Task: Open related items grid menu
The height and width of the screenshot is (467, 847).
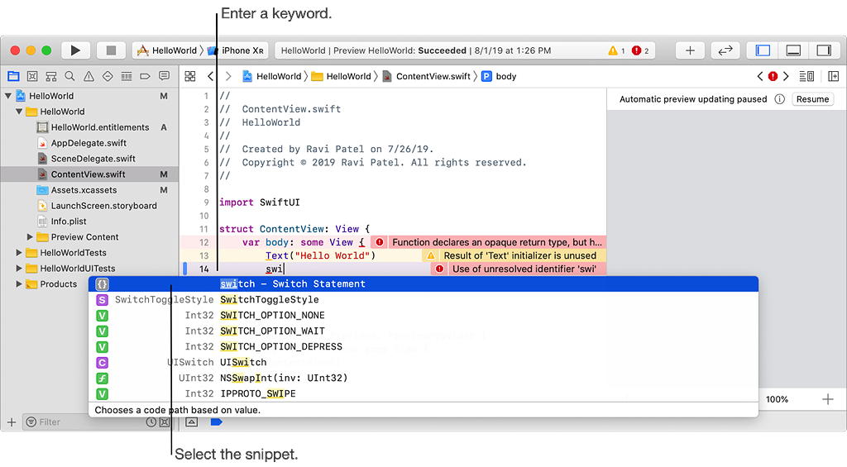Action: [x=190, y=76]
